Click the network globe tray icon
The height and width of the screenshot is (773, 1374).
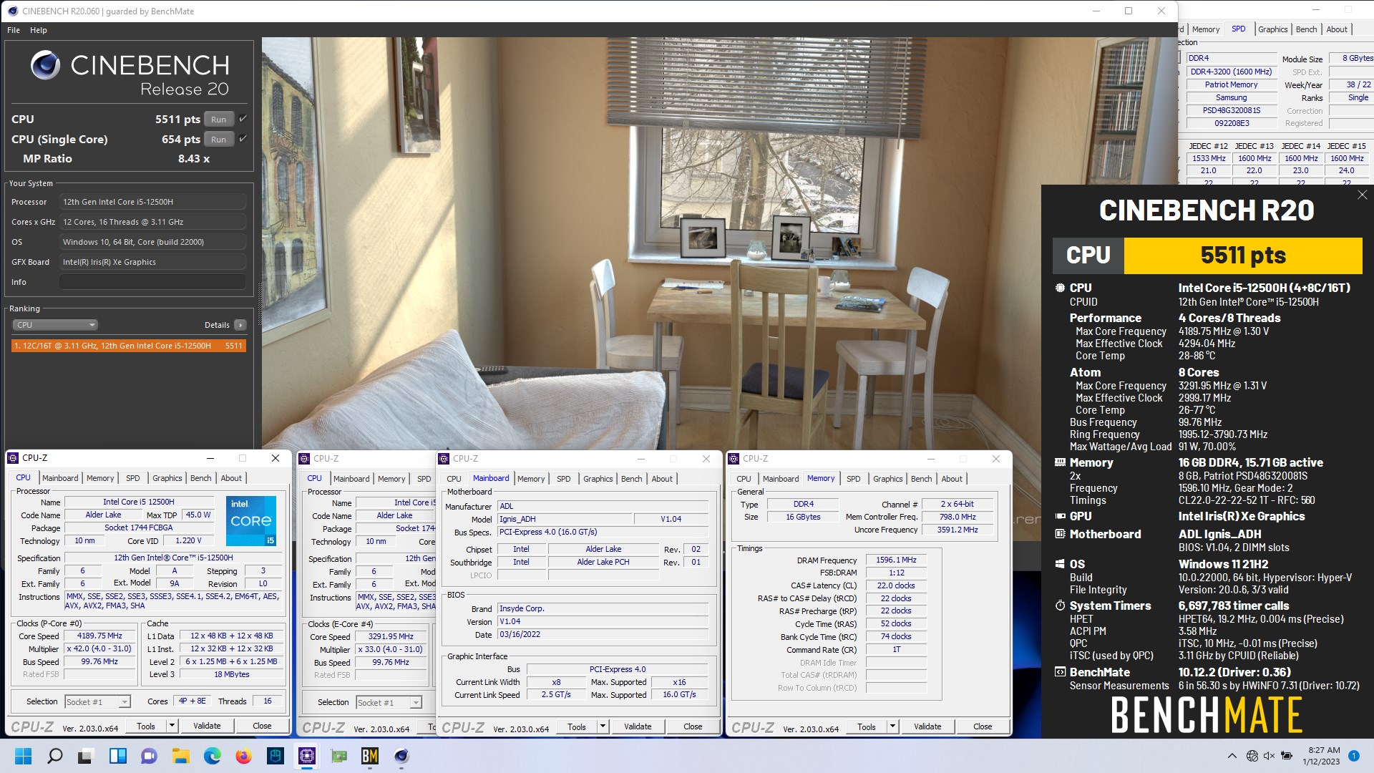coord(1252,756)
